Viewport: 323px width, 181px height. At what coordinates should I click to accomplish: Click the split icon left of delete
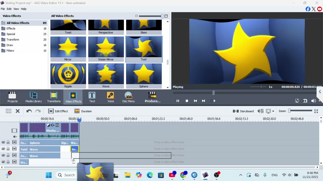point(9,111)
